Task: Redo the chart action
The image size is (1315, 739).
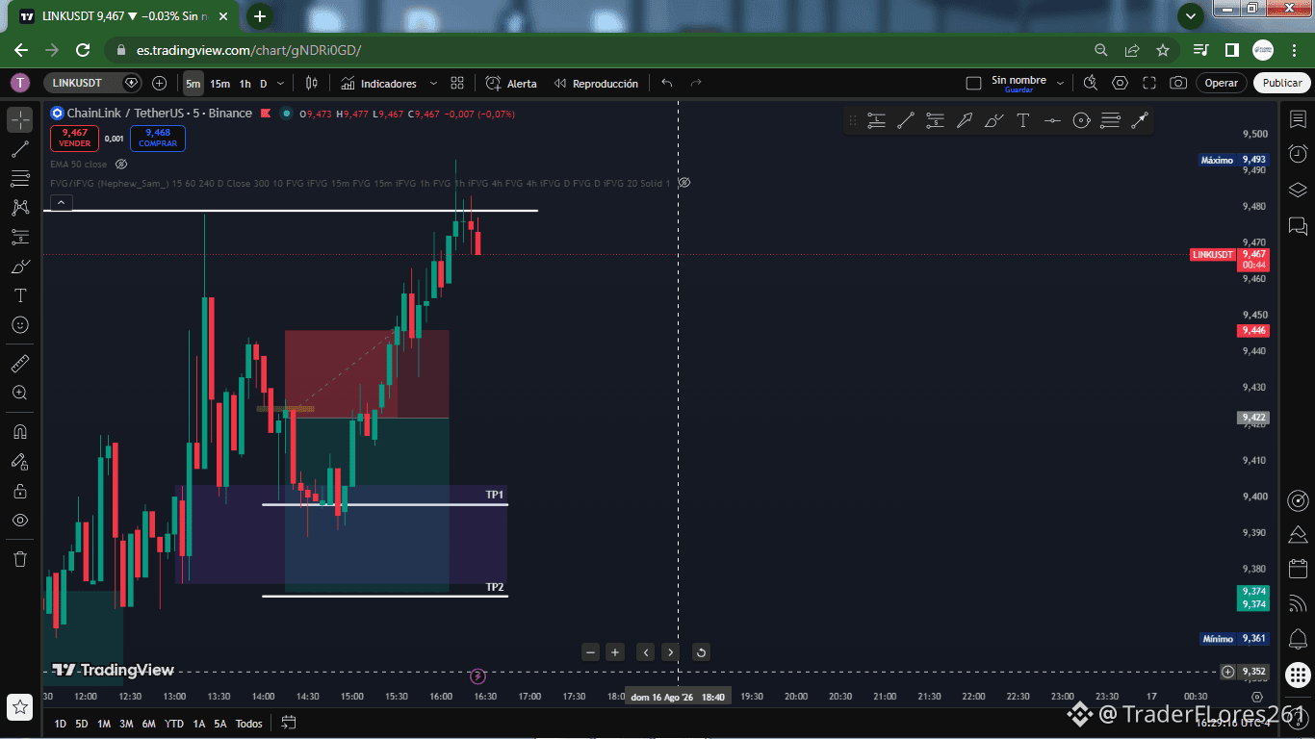Action: coord(696,84)
